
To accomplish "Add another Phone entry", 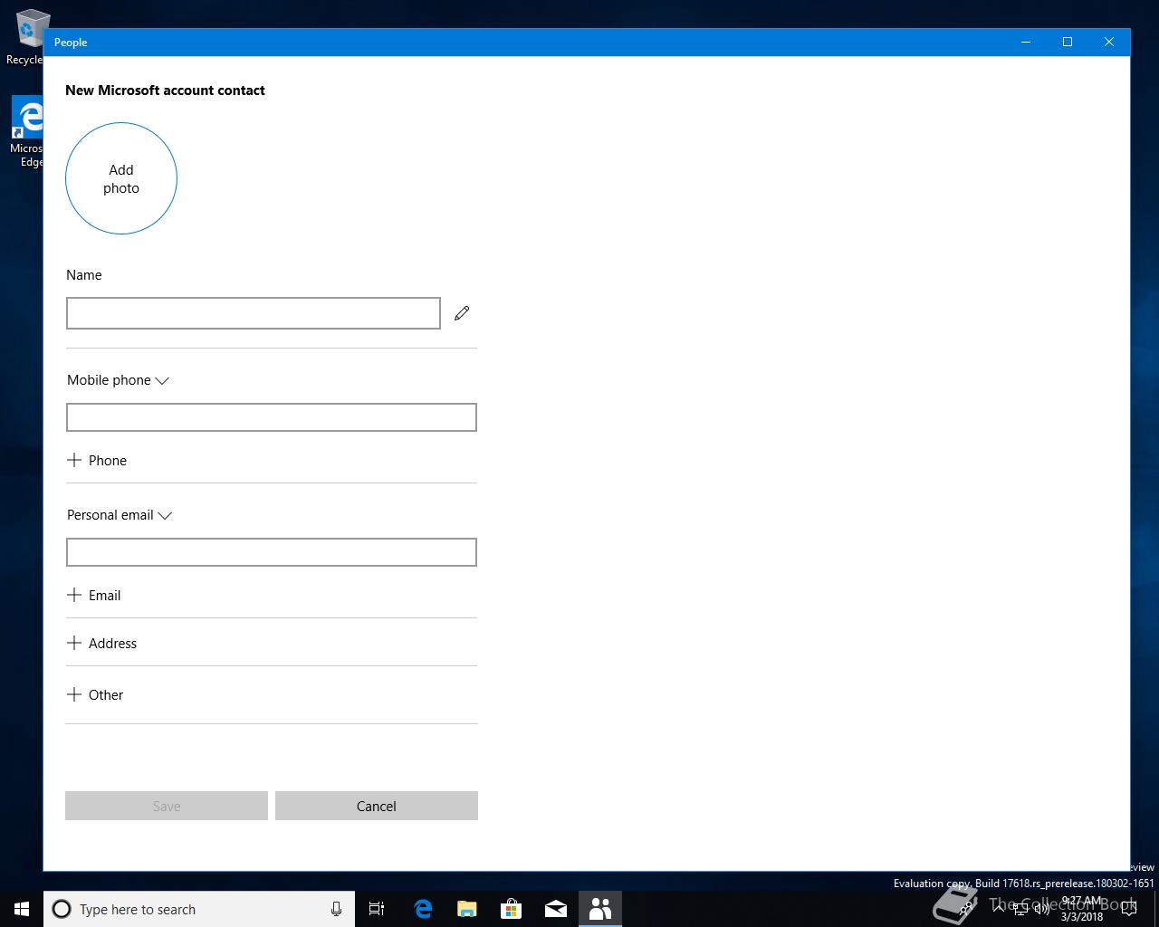I will pos(97,460).
